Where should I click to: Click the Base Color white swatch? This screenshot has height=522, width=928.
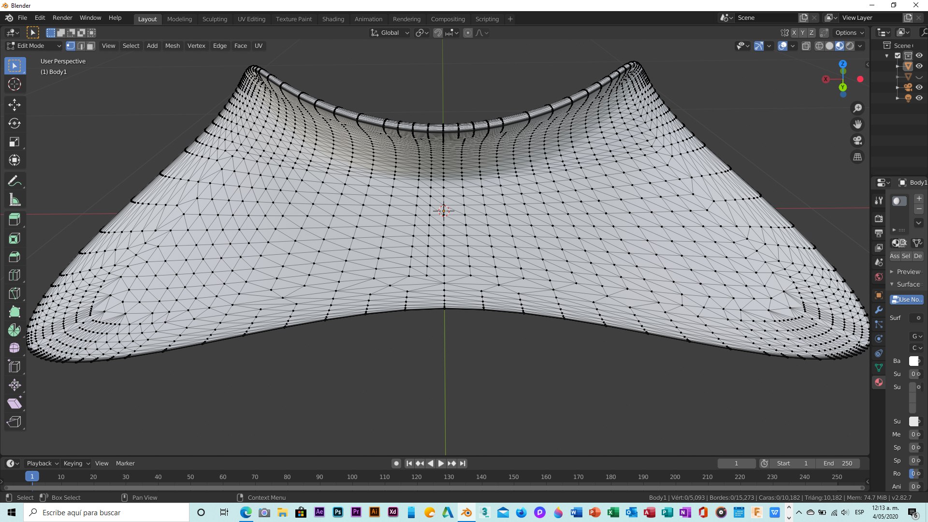pos(913,361)
